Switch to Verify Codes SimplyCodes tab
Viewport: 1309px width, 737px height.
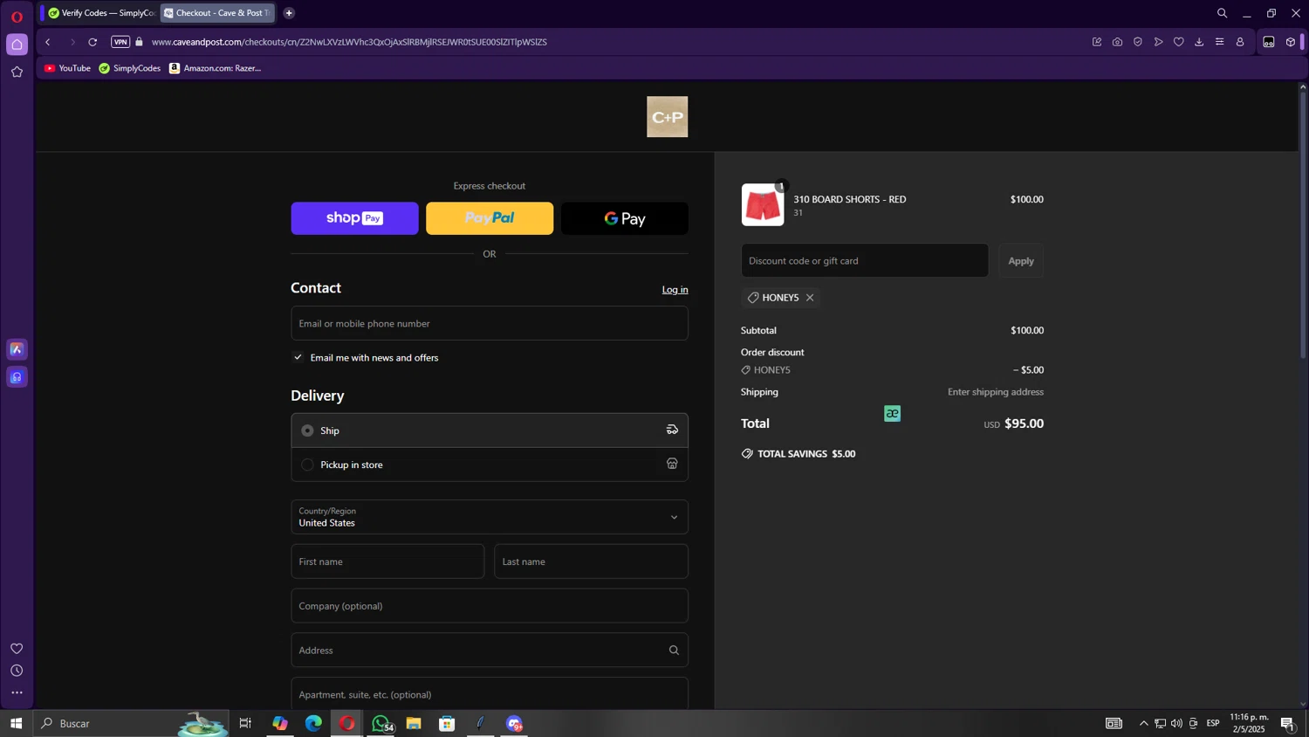[100, 13]
